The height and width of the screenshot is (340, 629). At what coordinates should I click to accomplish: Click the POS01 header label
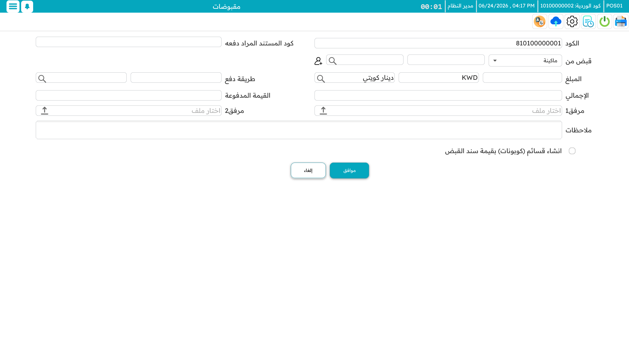[x=614, y=6]
